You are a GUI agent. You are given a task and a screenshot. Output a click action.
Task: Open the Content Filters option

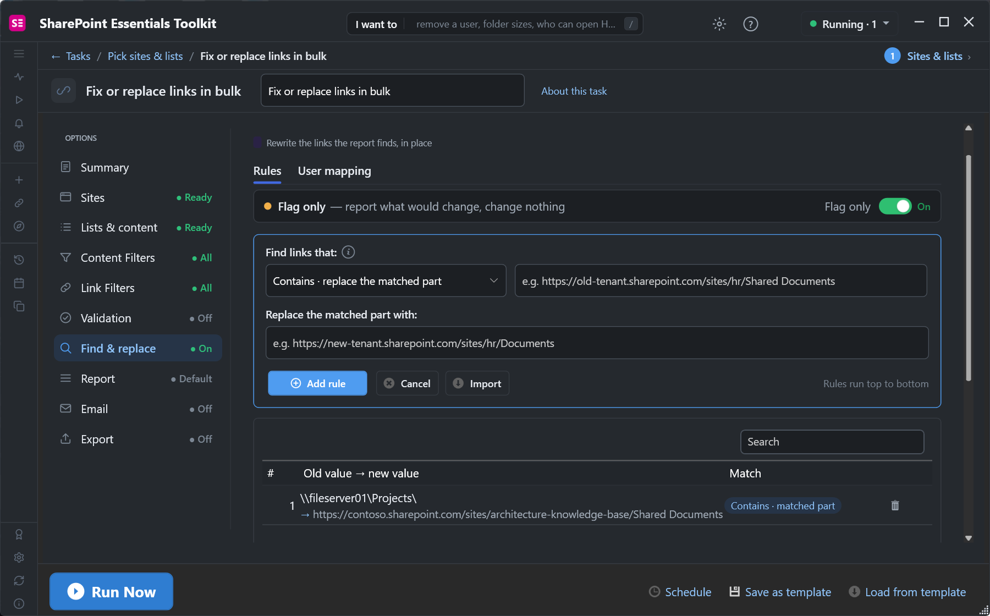138,257
